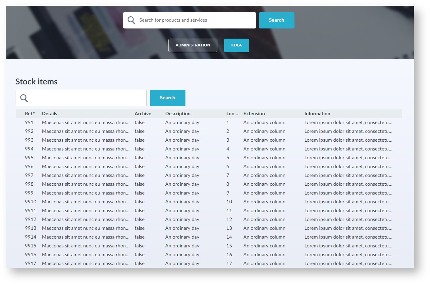The width and height of the screenshot is (430, 284).
Task: Focus the 'Search for products and services' field
Action: [195, 20]
